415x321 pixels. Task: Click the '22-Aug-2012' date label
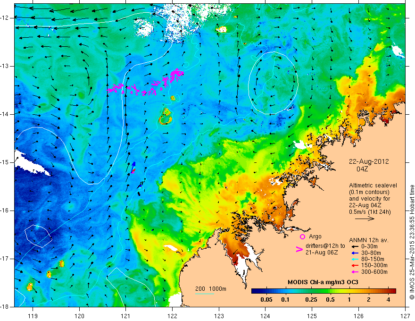point(369,161)
